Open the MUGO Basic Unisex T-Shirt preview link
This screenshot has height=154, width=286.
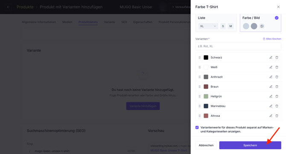point(169,150)
